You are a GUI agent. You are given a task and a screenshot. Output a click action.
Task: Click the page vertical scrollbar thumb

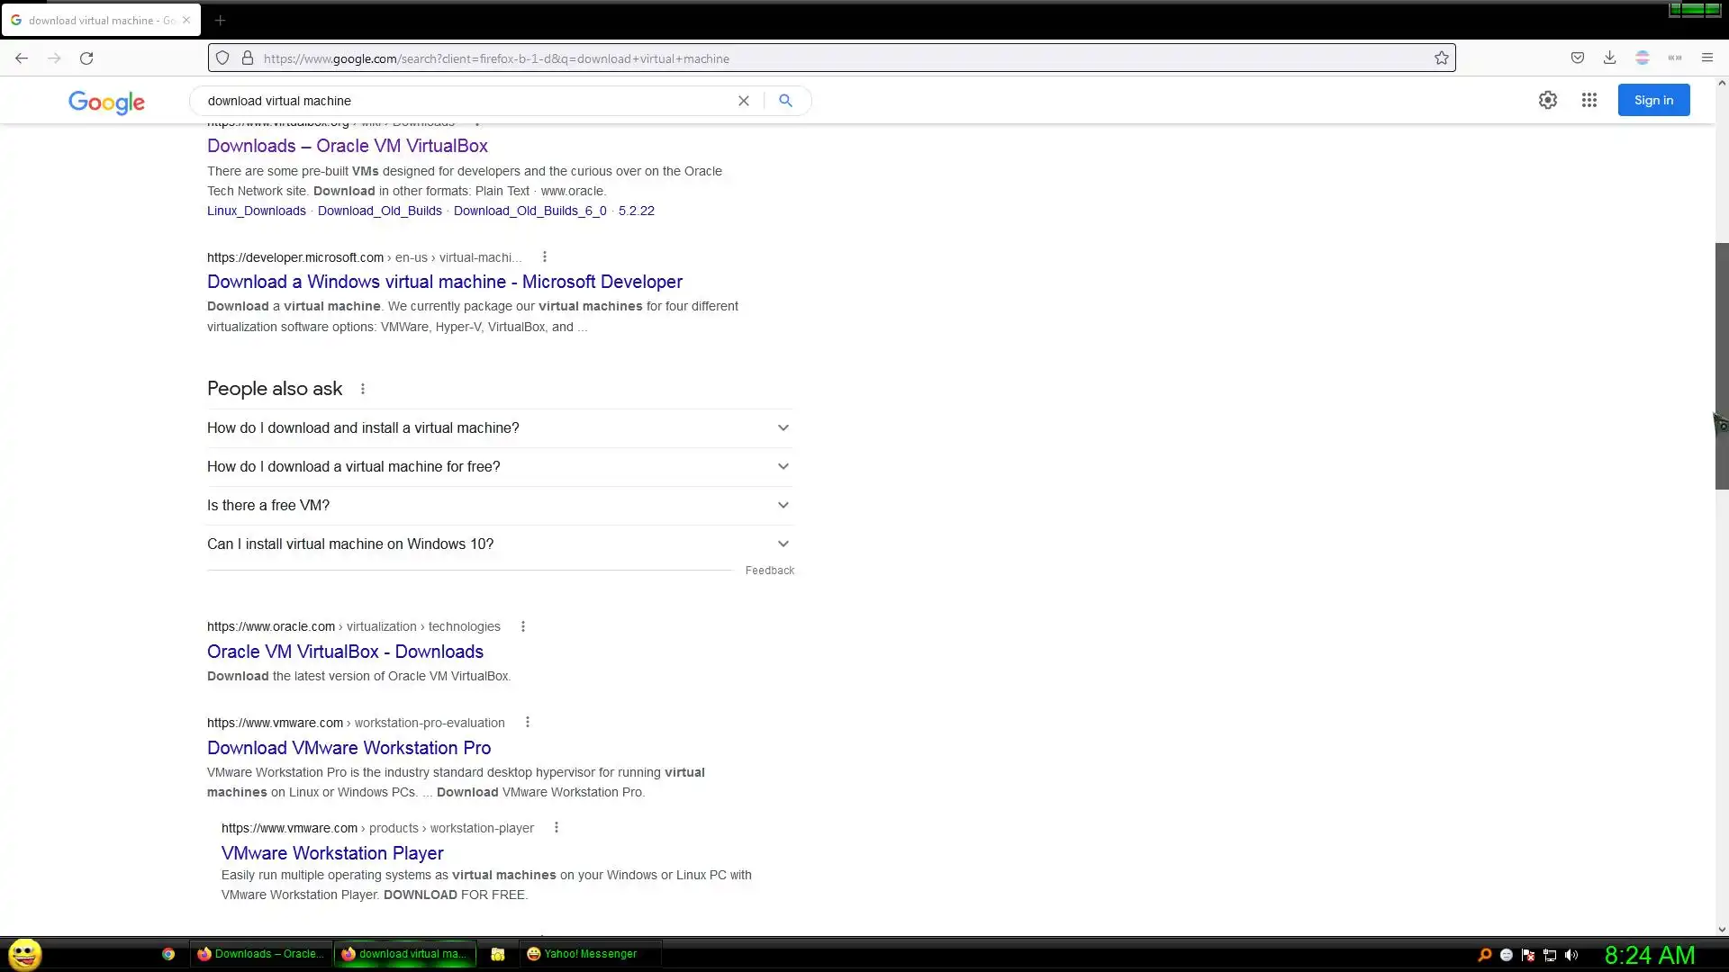(1721, 360)
